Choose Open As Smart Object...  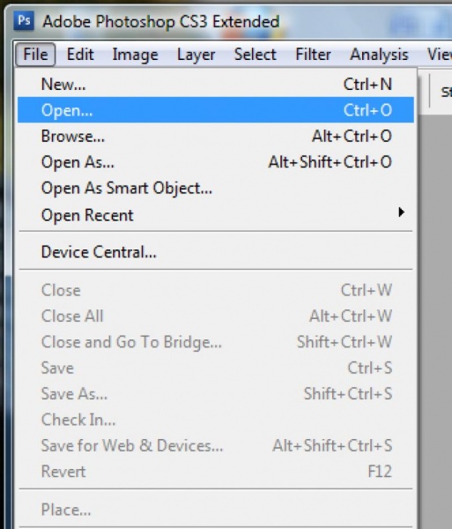[216, 188]
